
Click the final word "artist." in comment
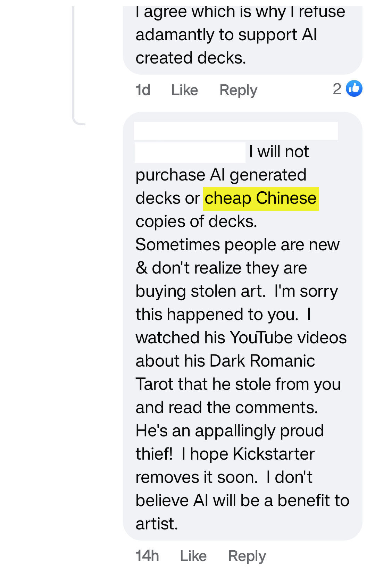pyautogui.click(x=157, y=524)
